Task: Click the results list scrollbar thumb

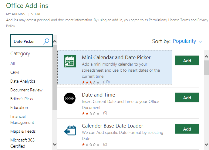Action: pyautogui.click(x=206, y=68)
